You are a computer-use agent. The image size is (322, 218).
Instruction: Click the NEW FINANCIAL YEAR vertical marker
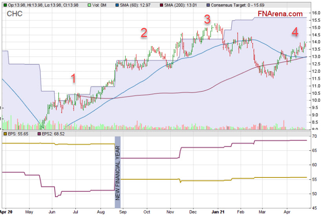(117, 172)
